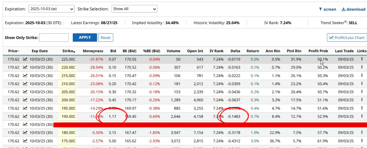
Task: Sort by Ptnl Rtn column header
Action: 294,51
